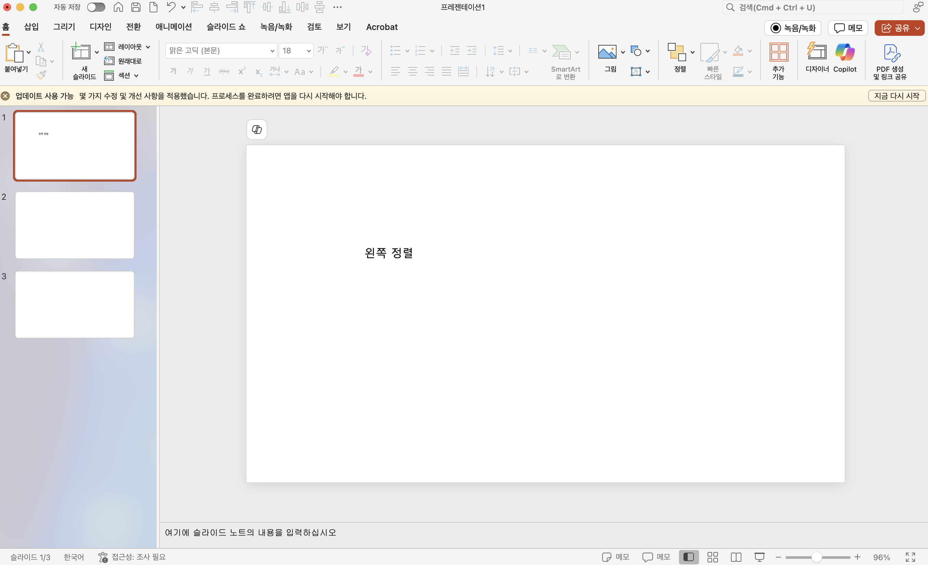This screenshot has height=565, width=928.
Task: Click the floating Copilot button above slide
Action: point(257,130)
